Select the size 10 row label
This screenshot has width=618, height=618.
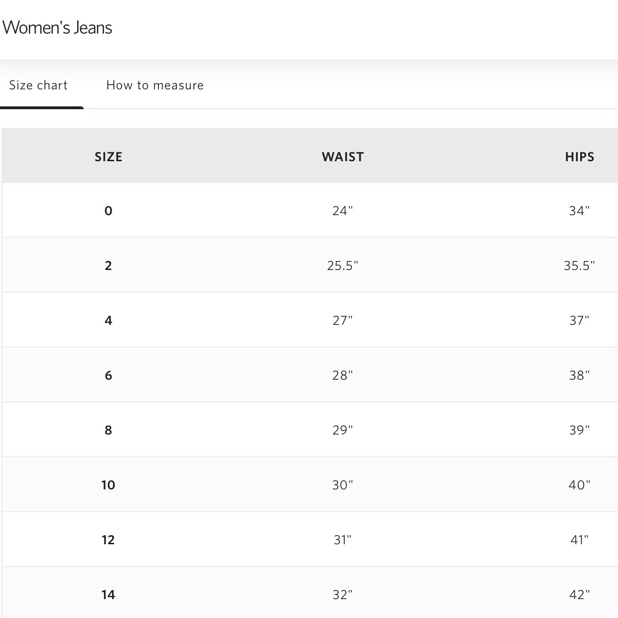pos(108,485)
